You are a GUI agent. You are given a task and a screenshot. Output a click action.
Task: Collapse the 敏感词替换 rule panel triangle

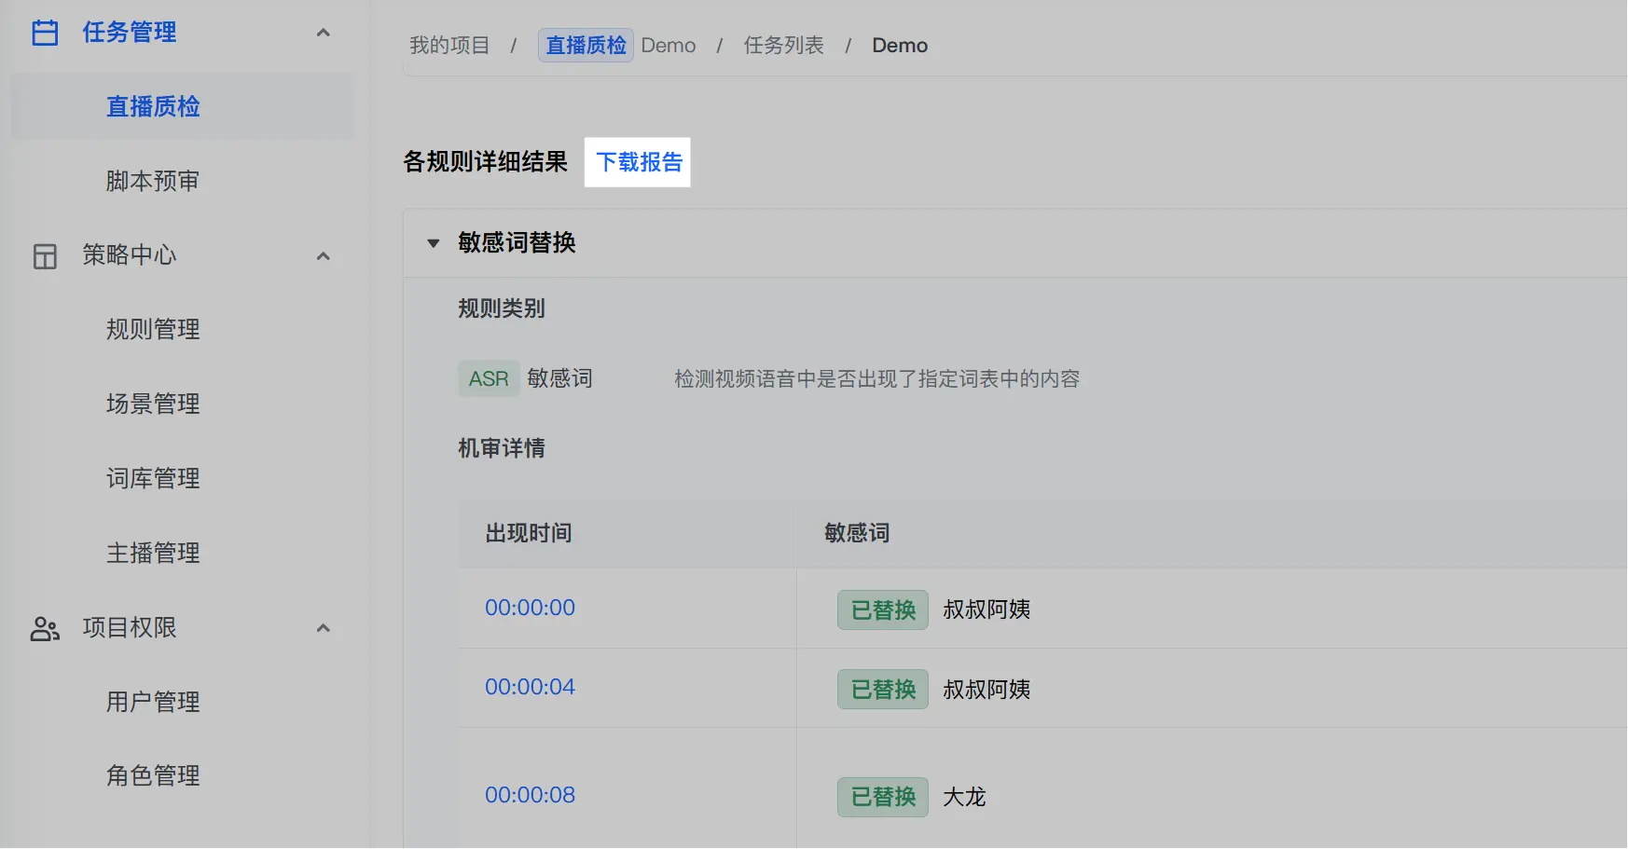point(434,243)
